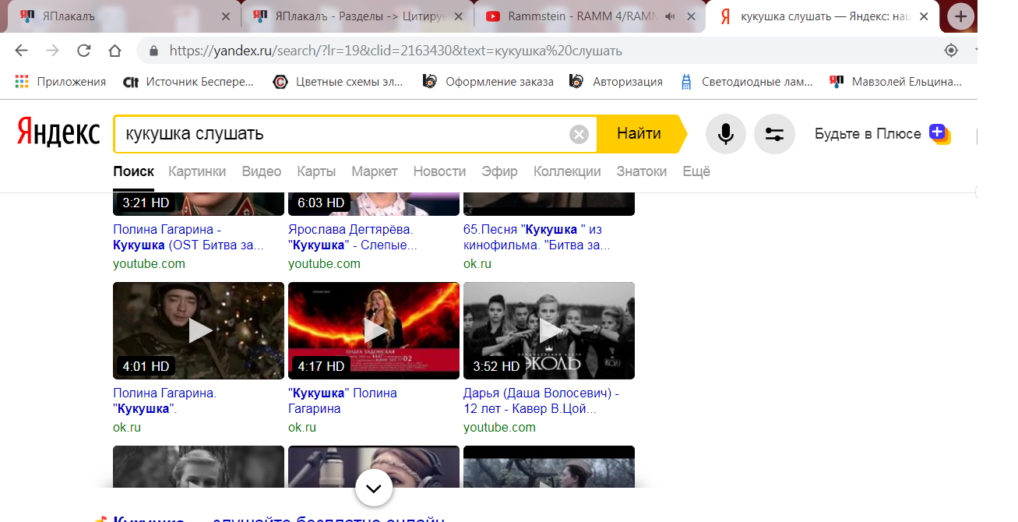This screenshot has width=1018, height=522.
Task: Switch to Карты search tab
Action: point(316,171)
